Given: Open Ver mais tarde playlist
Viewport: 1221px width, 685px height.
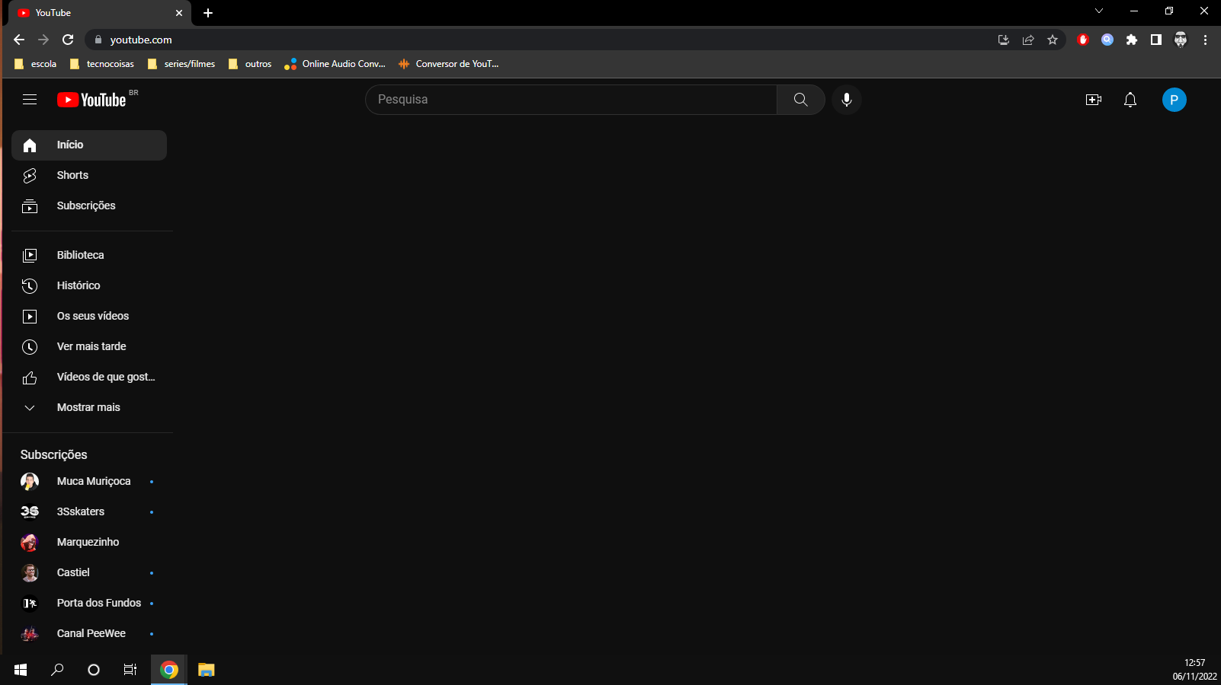Looking at the screenshot, I should [x=89, y=347].
